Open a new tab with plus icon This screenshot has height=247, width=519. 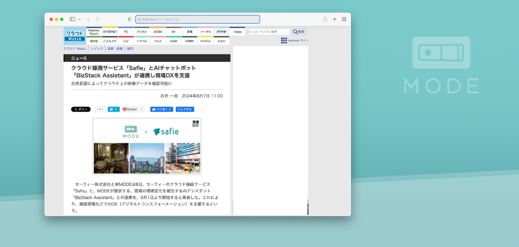pyautogui.click(x=335, y=19)
